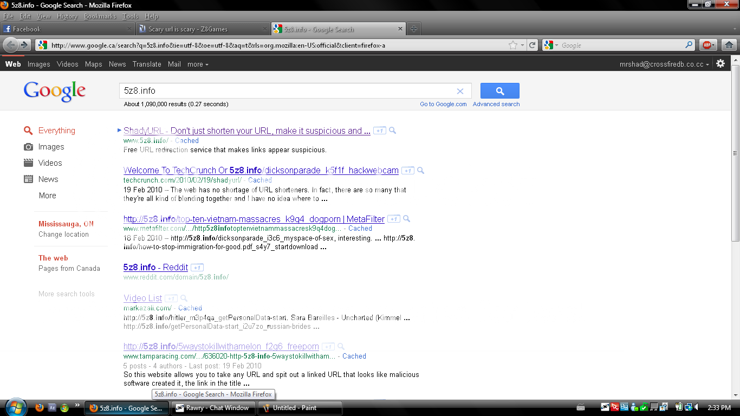Preview TechCrunch result with magnifier icon
Viewport: 740px width, 416px height.
point(420,171)
